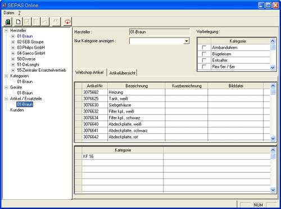Open the Nur Kategorie anzeigen dropdown

click(x=187, y=41)
